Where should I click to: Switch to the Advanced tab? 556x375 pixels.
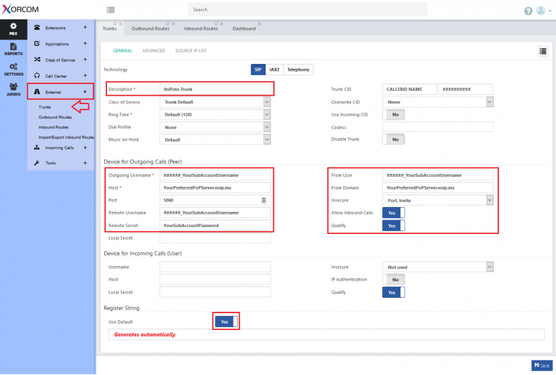[x=154, y=51]
